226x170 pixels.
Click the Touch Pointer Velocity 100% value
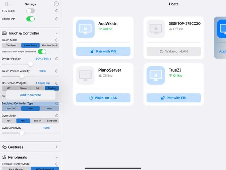(43, 71)
